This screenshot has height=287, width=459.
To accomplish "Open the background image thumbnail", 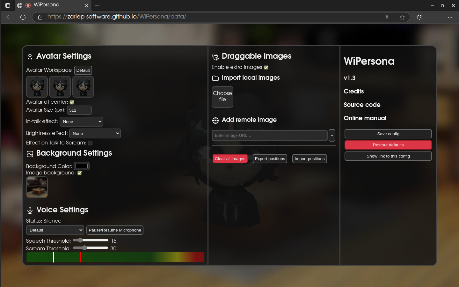I will point(37,187).
